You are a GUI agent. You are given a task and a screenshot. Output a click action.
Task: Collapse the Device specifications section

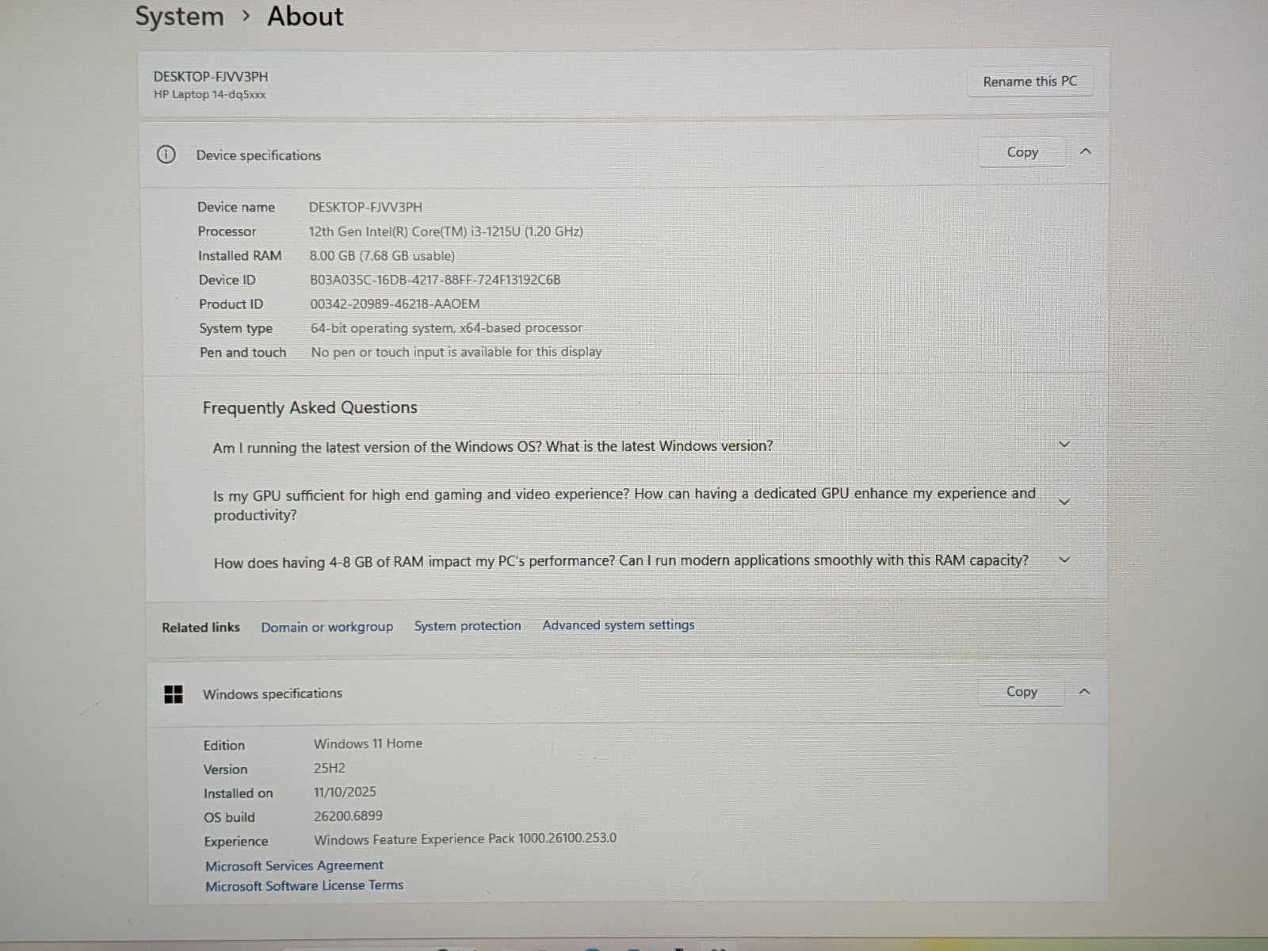(x=1086, y=151)
